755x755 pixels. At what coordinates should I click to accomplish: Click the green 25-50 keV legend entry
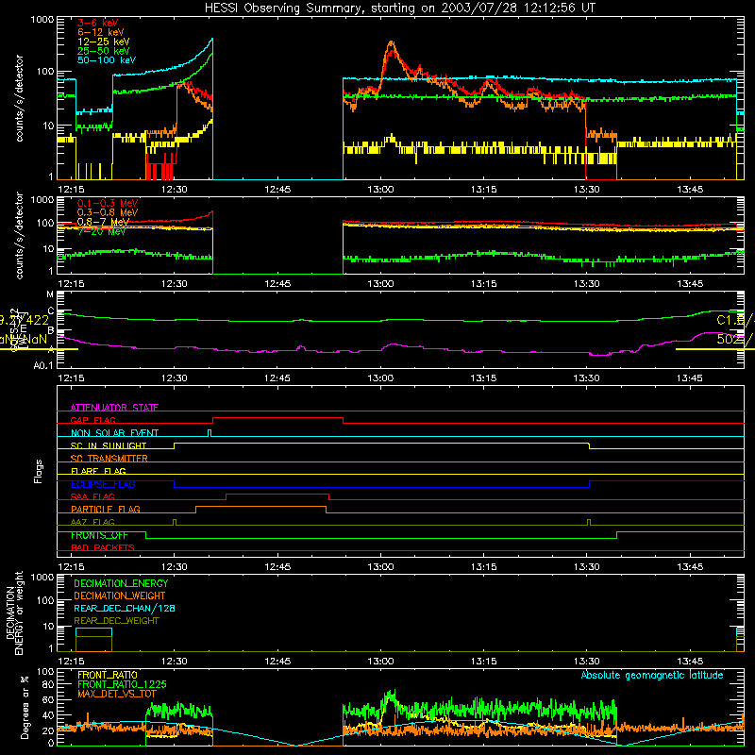(104, 51)
